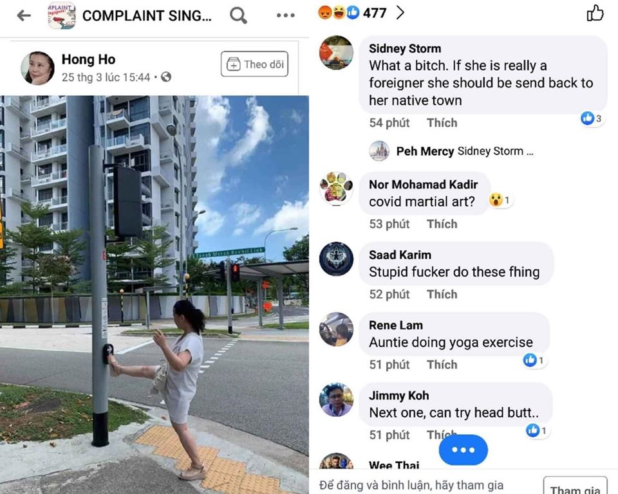This screenshot has width=618, height=494.
Task: Open the search magnifier icon
Action: 238,15
